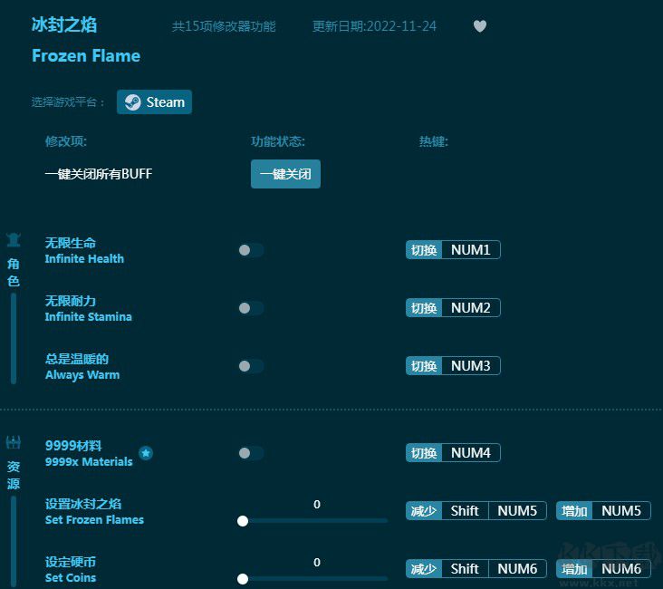Image resolution: width=663 pixels, height=589 pixels.
Task: Click the NUM1 hotkey for Infinite Health
Action: 470,250
